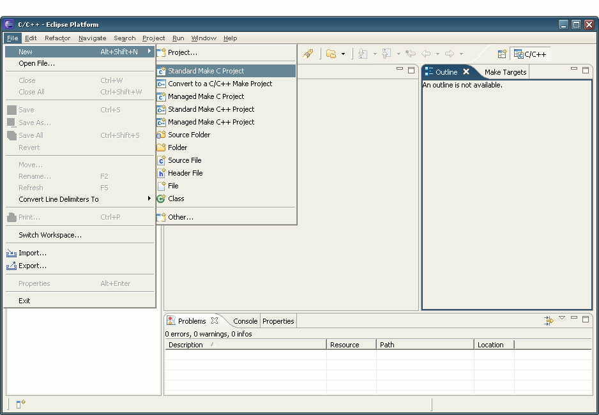The image size is (599, 415).
Task: Select Convert to a C/C++ Make Project
Action: (226, 84)
